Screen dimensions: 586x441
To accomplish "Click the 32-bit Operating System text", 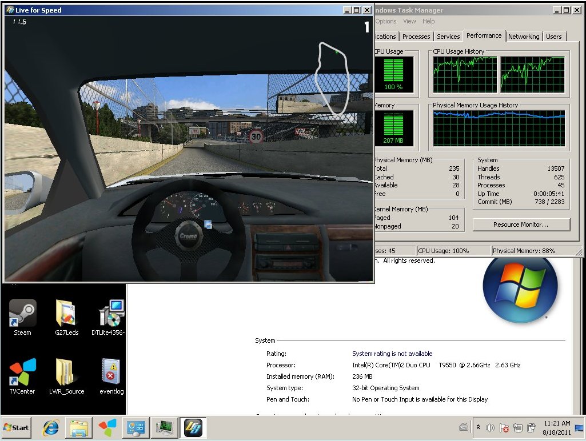I will (386, 388).
